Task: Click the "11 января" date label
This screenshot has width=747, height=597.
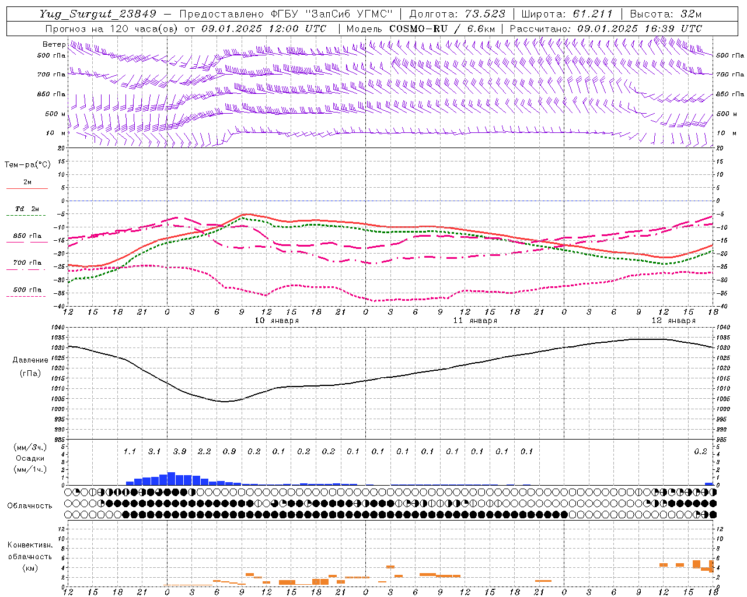Action: click(x=475, y=321)
